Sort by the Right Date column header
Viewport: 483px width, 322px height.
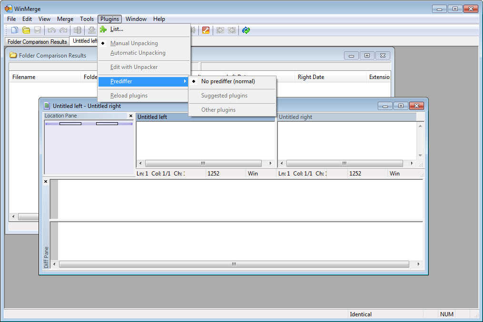click(330, 77)
